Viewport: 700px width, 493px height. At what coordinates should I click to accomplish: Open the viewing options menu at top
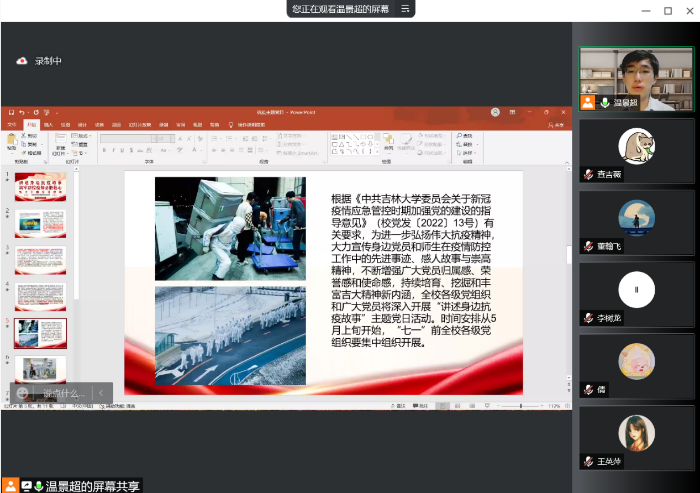(405, 9)
